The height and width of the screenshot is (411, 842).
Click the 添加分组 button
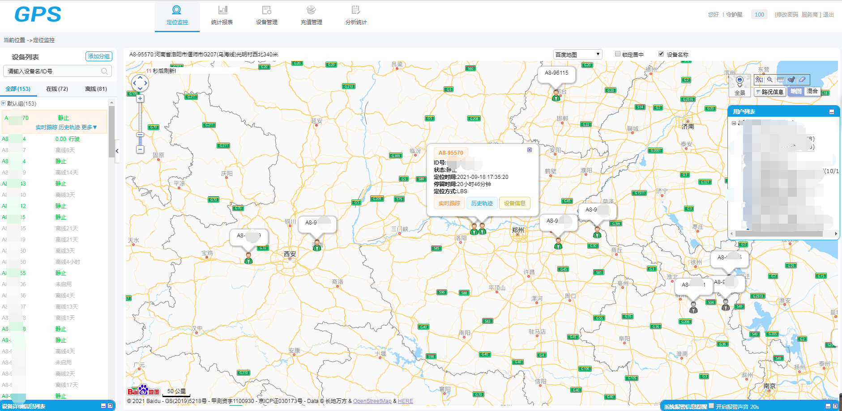[x=98, y=56]
